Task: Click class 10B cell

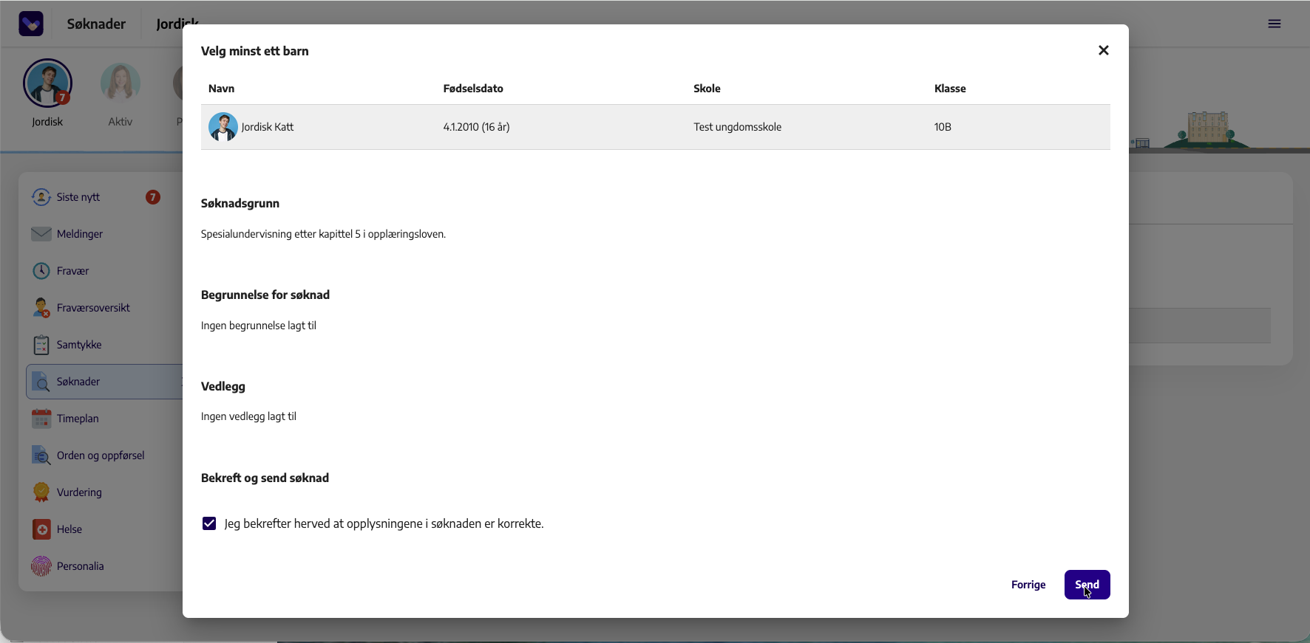Action: click(x=943, y=127)
